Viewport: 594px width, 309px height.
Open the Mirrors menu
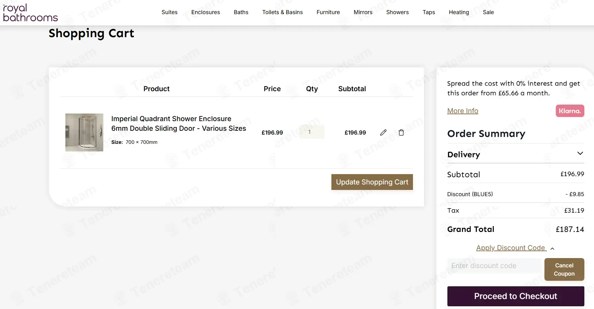pos(363,12)
